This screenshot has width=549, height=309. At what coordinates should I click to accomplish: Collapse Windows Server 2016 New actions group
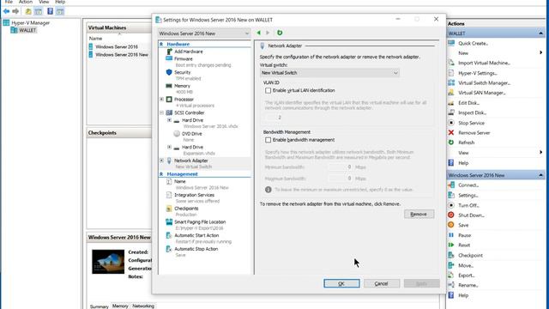click(x=541, y=175)
